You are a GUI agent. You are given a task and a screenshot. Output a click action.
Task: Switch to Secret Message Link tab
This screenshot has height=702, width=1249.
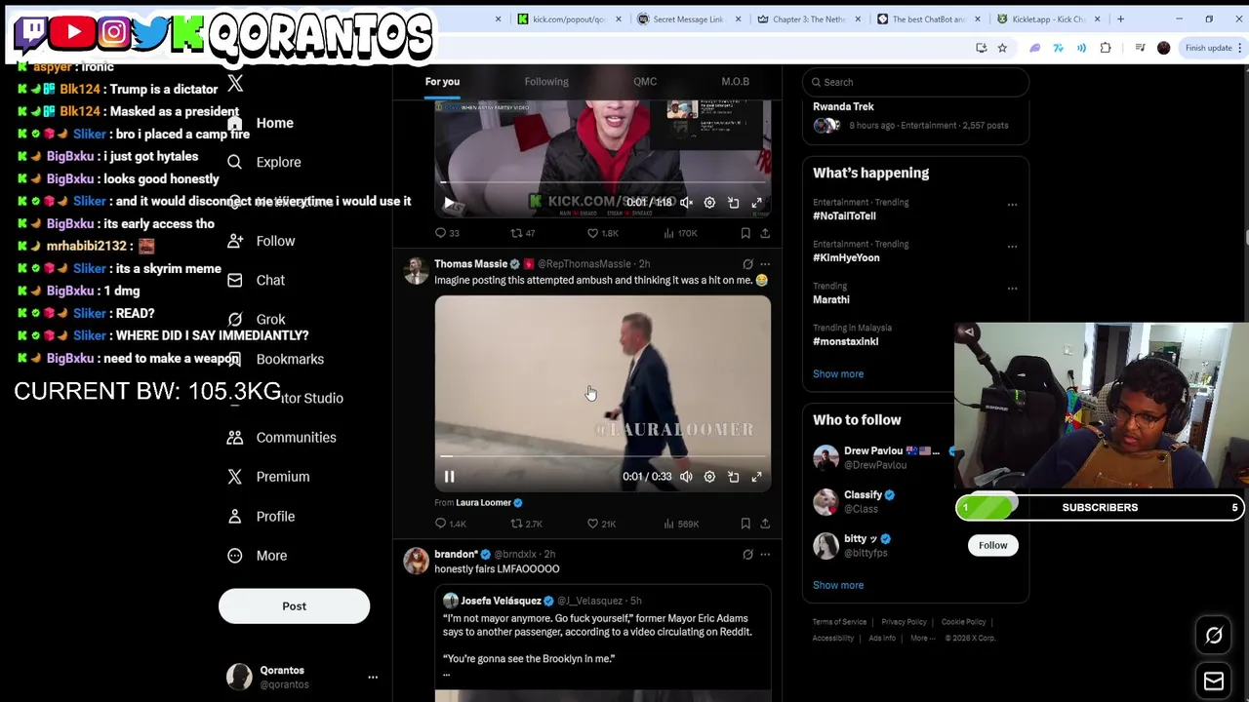[689, 19]
